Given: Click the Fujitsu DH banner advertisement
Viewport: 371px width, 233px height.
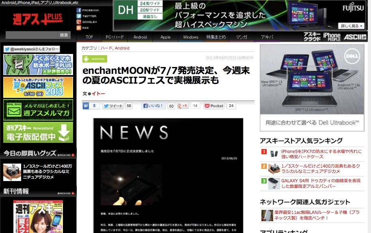Looking at the screenshot, I should [239, 15].
